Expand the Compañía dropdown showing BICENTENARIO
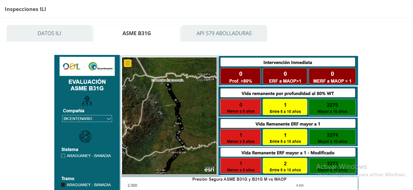The image size is (413, 190). [87, 119]
